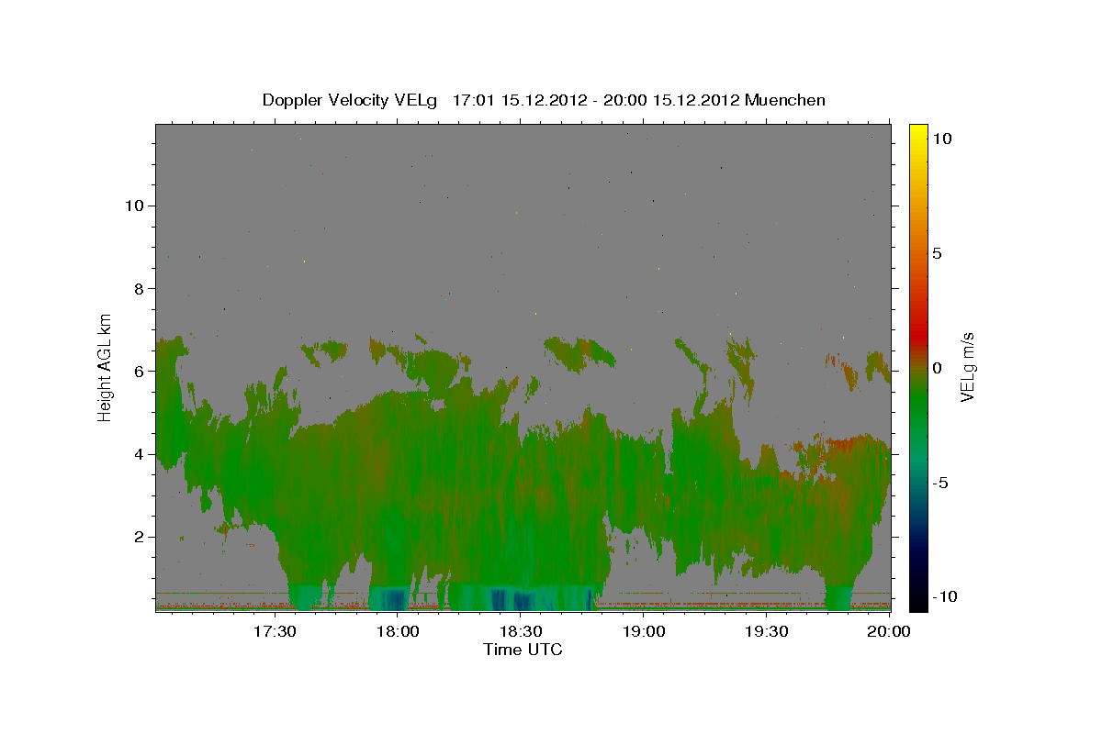Click the height axis label '6'
1102x734 pixels.
point(138,371)
